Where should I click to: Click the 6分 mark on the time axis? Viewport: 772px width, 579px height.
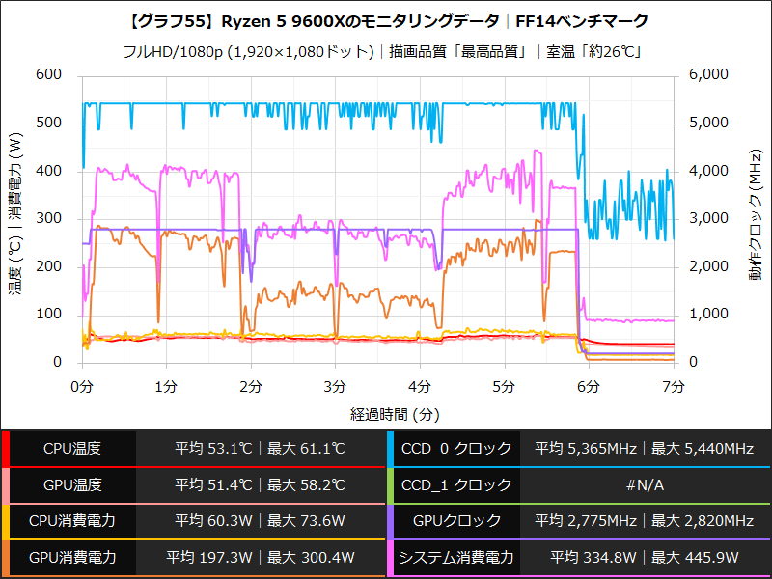point(589,384)
